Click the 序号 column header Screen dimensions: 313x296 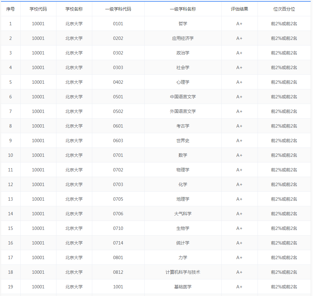10,9
